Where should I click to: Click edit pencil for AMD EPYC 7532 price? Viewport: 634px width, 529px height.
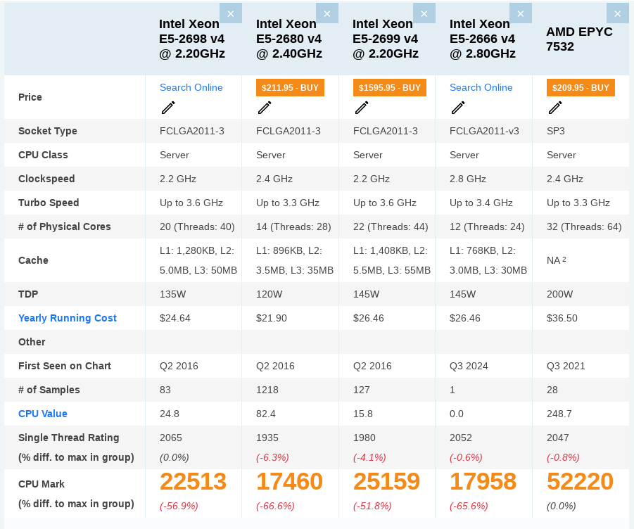555,108
